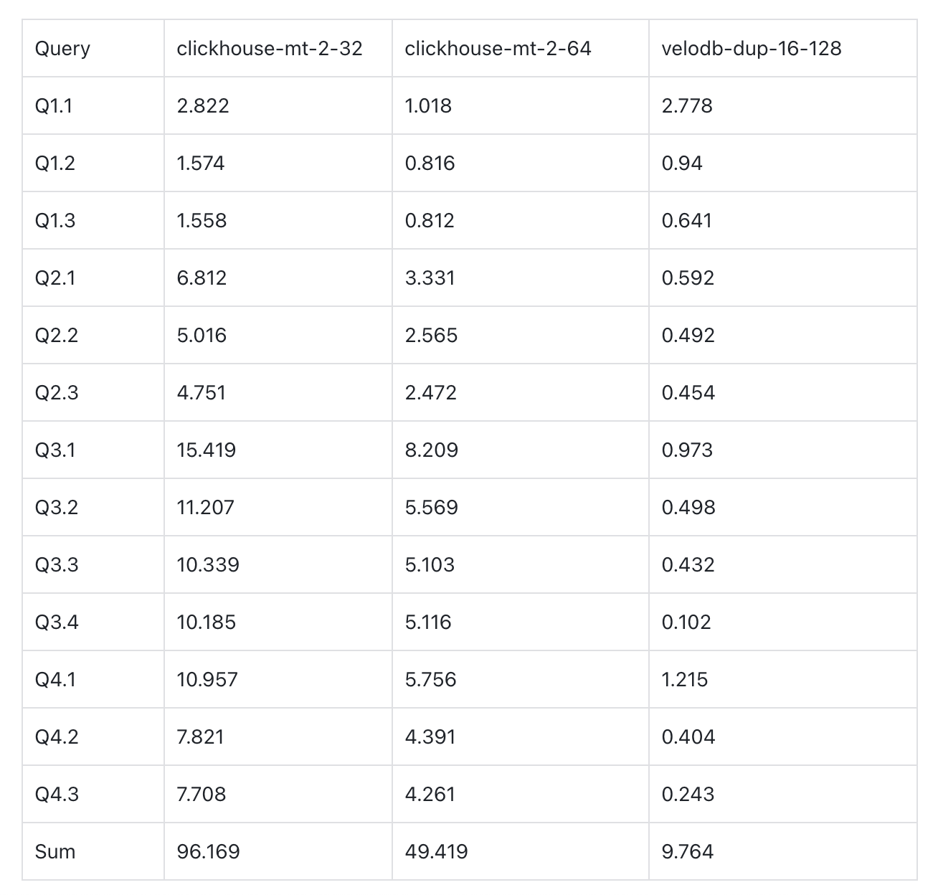Select the cell with value 1.215
This screenshot has height=895, width=938.
pyautogui.click(x=685, y=680)
